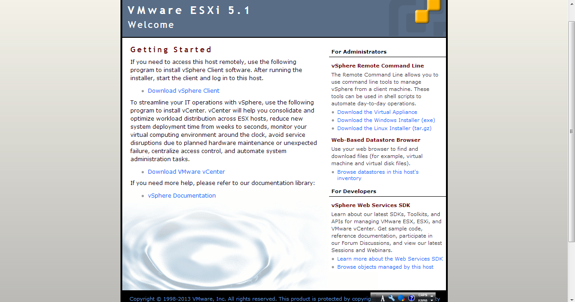Minimize the language bar

(x=432, y=296)
